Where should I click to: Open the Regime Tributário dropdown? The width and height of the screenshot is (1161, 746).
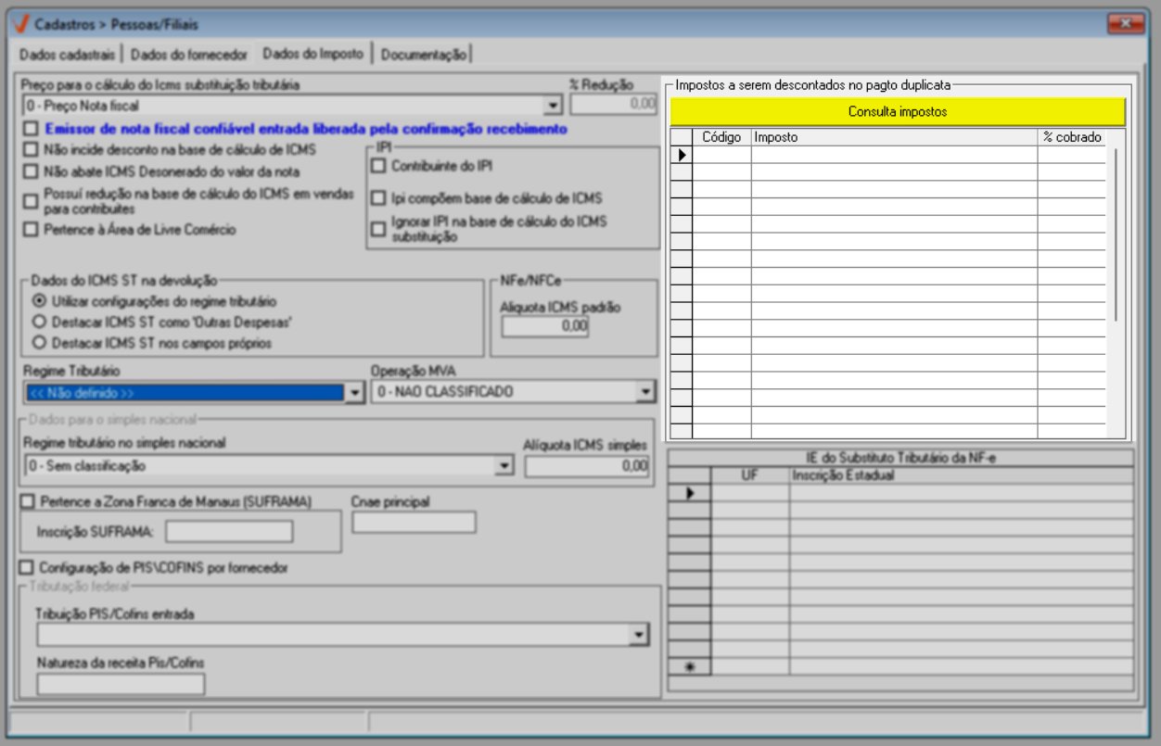click(353, 393)
